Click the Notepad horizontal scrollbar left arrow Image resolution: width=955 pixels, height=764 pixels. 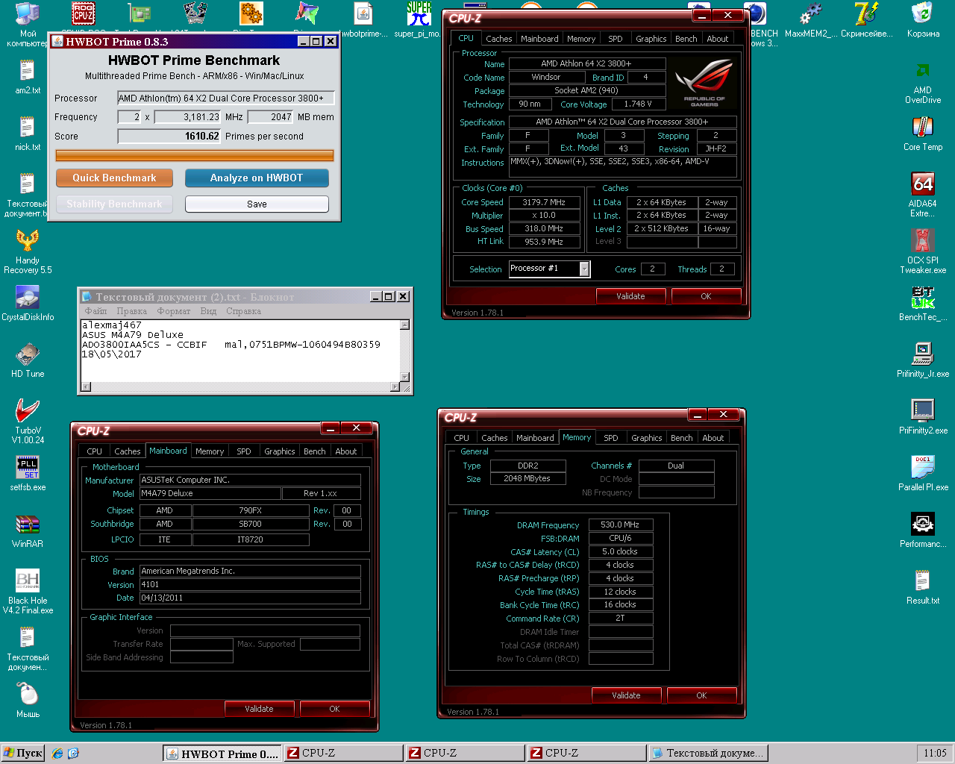(x=86, y=386)
